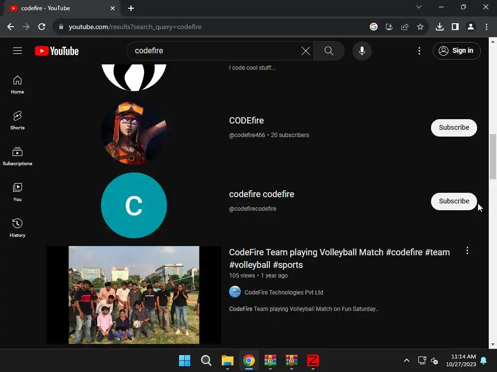Click the page vertical scrollbar thumb
This screenshot has width=497, height=372.
[x=493, y=156]
